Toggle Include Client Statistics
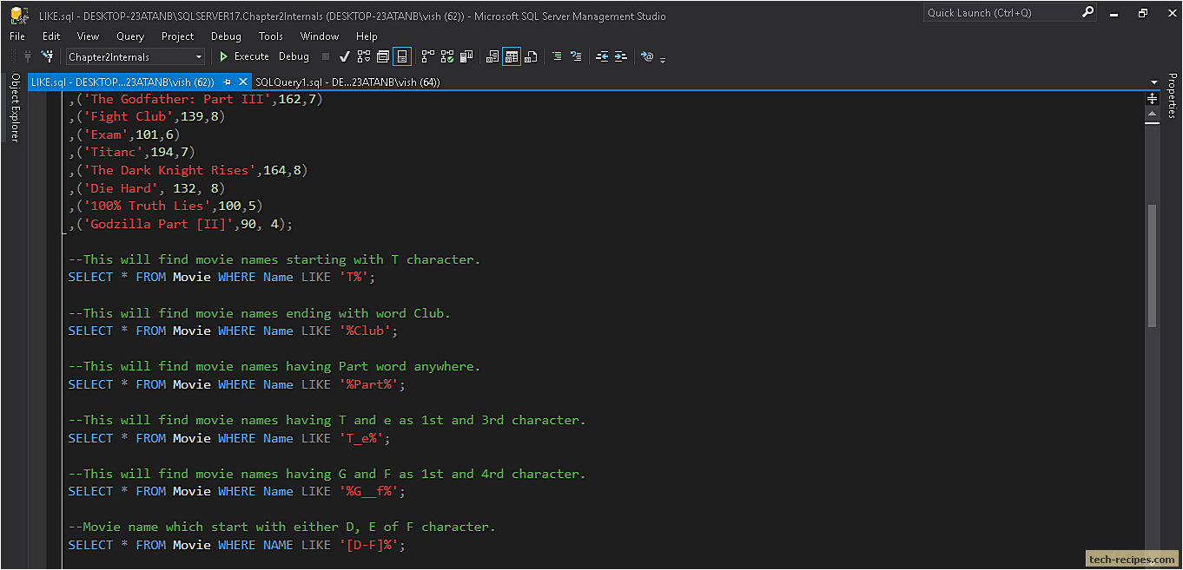Screen dimensions: 1183x570 (466, 56)
